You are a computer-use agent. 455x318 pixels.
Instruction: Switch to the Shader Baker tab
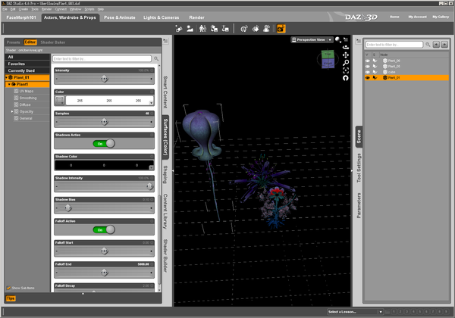53,42
